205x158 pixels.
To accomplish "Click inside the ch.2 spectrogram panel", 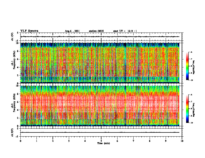I will pyautogui.click(x=100, y=106).
